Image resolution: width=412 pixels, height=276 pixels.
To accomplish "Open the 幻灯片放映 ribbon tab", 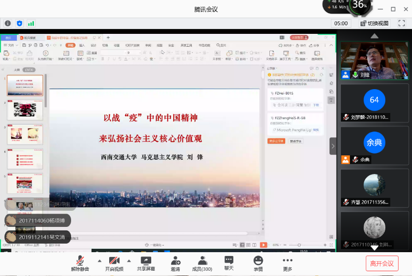I will pos(133,45).
